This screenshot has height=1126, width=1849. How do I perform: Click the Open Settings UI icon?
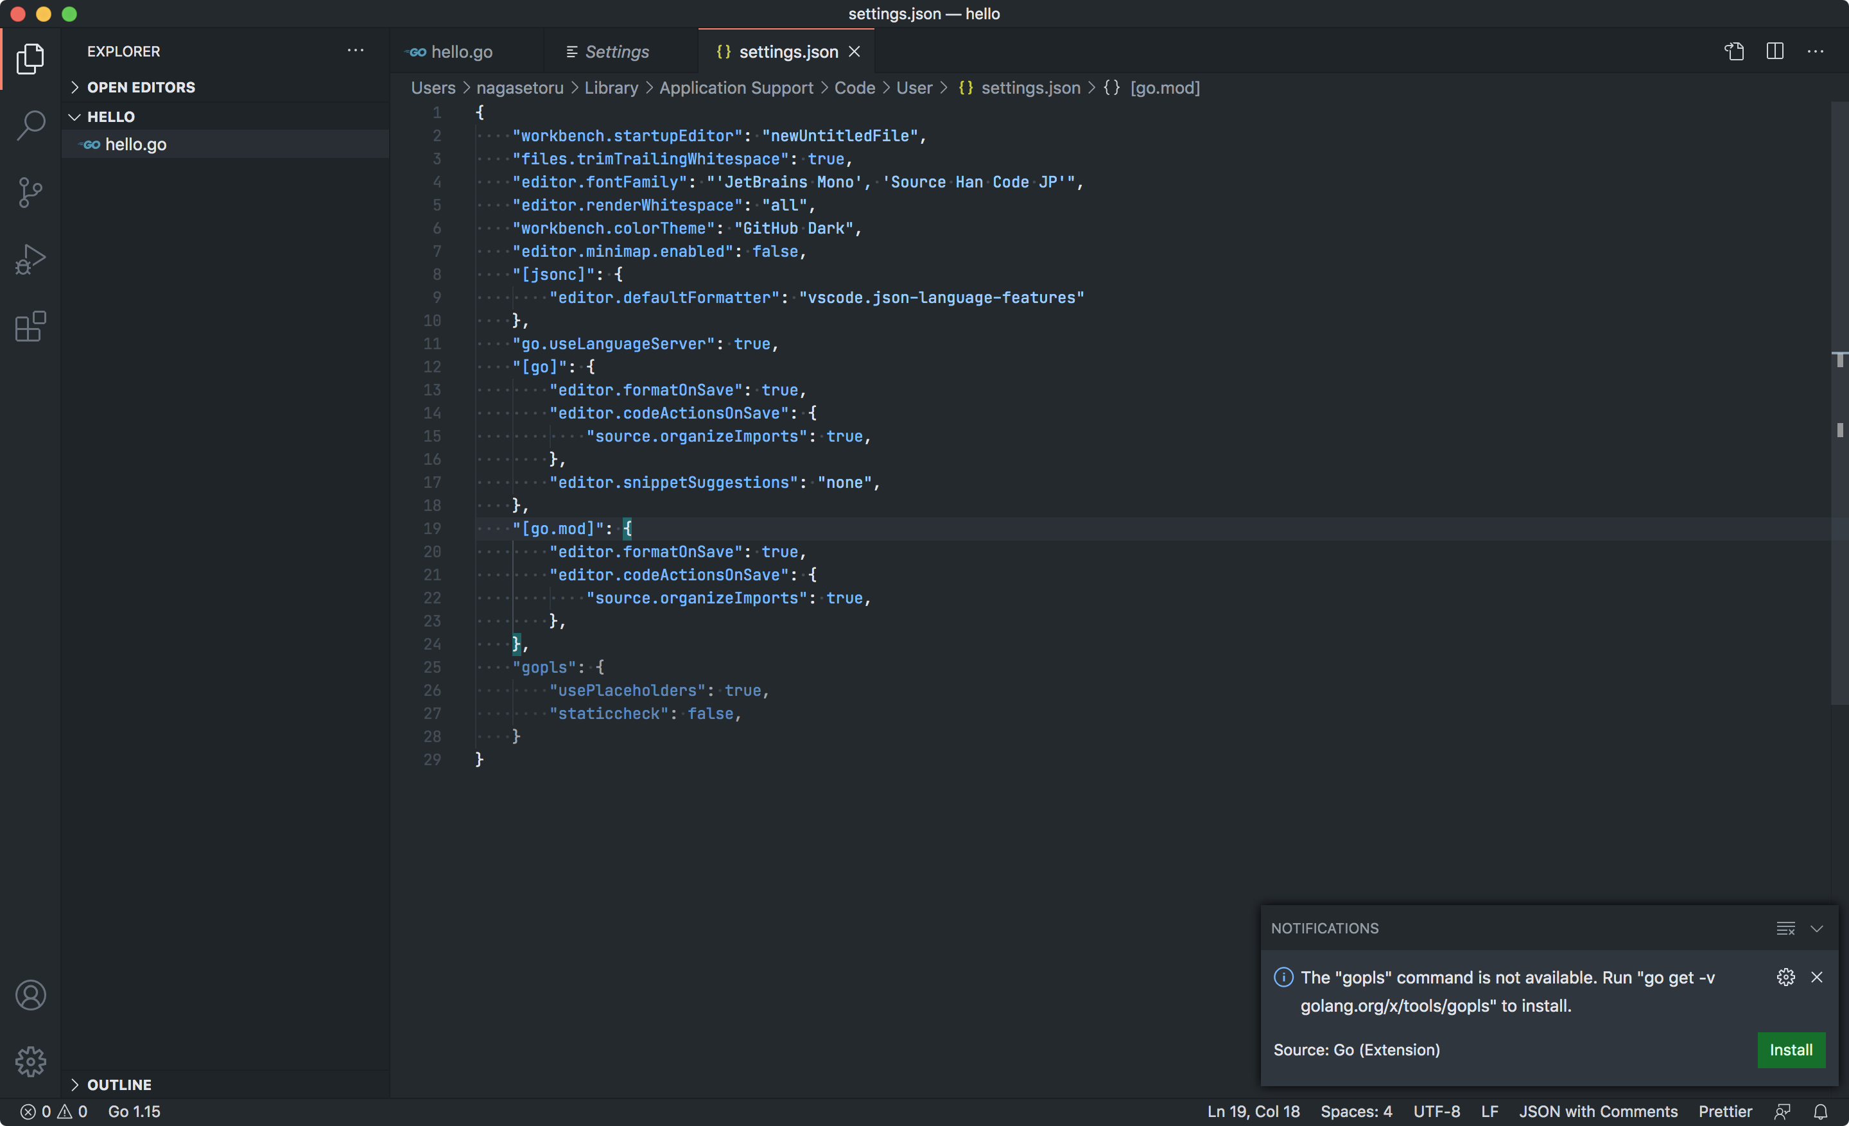[1733, 52]
